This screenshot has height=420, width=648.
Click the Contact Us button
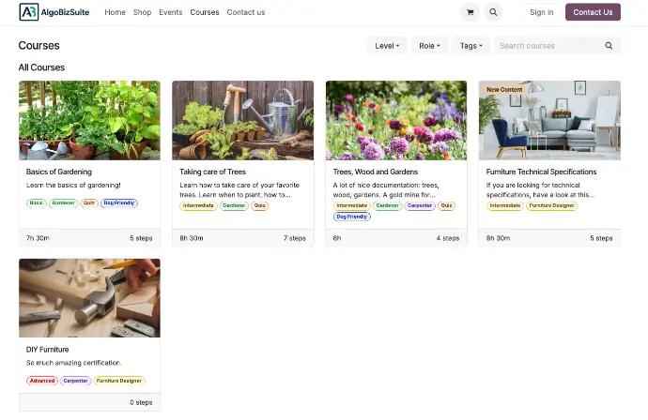[x=593, y=12]
